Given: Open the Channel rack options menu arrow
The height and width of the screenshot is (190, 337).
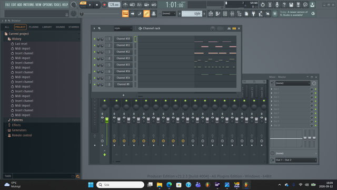Looking at the screenshot, I should pos(94,28).
